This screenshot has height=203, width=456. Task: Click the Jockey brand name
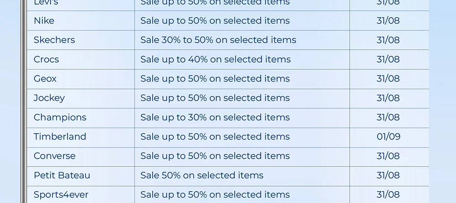(x=49, y=98)
